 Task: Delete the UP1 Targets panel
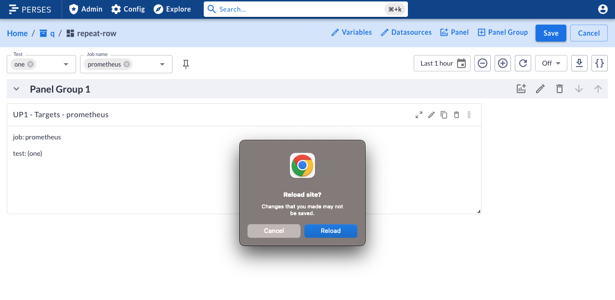pyautogui.click(x=456, y=115)
